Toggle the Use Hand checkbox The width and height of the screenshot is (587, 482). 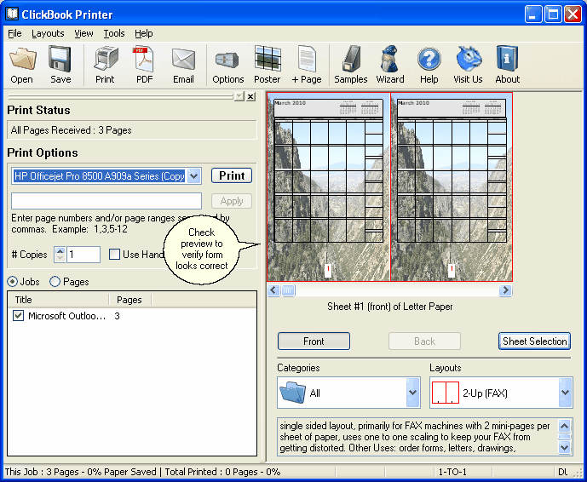(114, 255)
